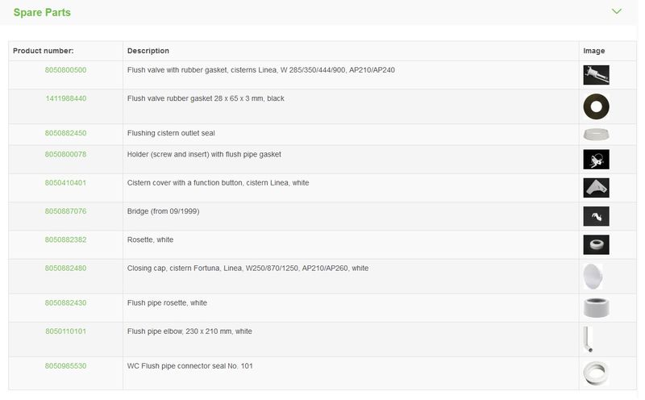View the flush pipe elbow image
Screen dimensions: 645x400
(x=588, y=340)
